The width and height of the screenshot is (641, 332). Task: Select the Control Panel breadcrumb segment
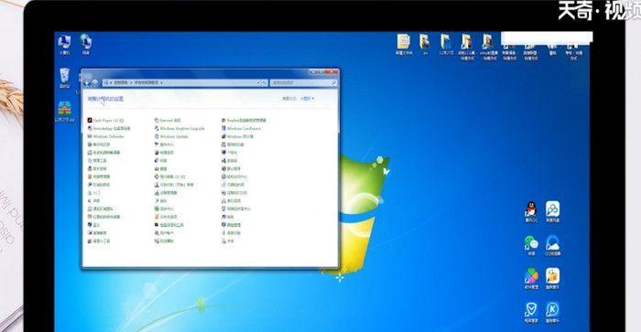[120, 83]
